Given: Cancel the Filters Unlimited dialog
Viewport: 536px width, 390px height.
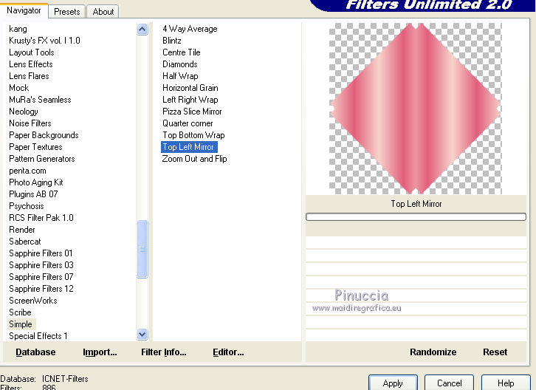Looking at the screenshot, I should [x=449, y=383].
